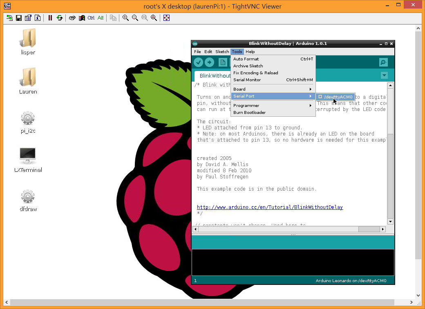Expand the Board submenu
This screenshot has width=425, height=309.
tap(273, 89)
